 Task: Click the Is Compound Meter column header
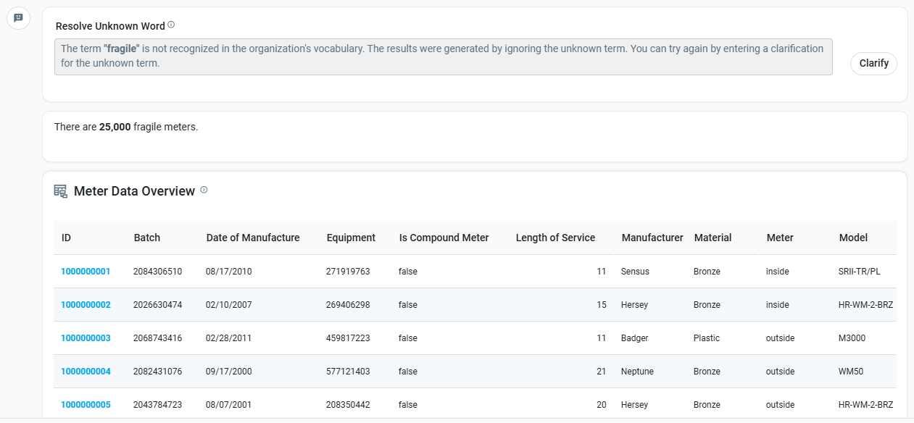click(x=444, y=238)
